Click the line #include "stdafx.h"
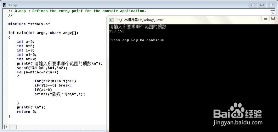 pos(29,24)
